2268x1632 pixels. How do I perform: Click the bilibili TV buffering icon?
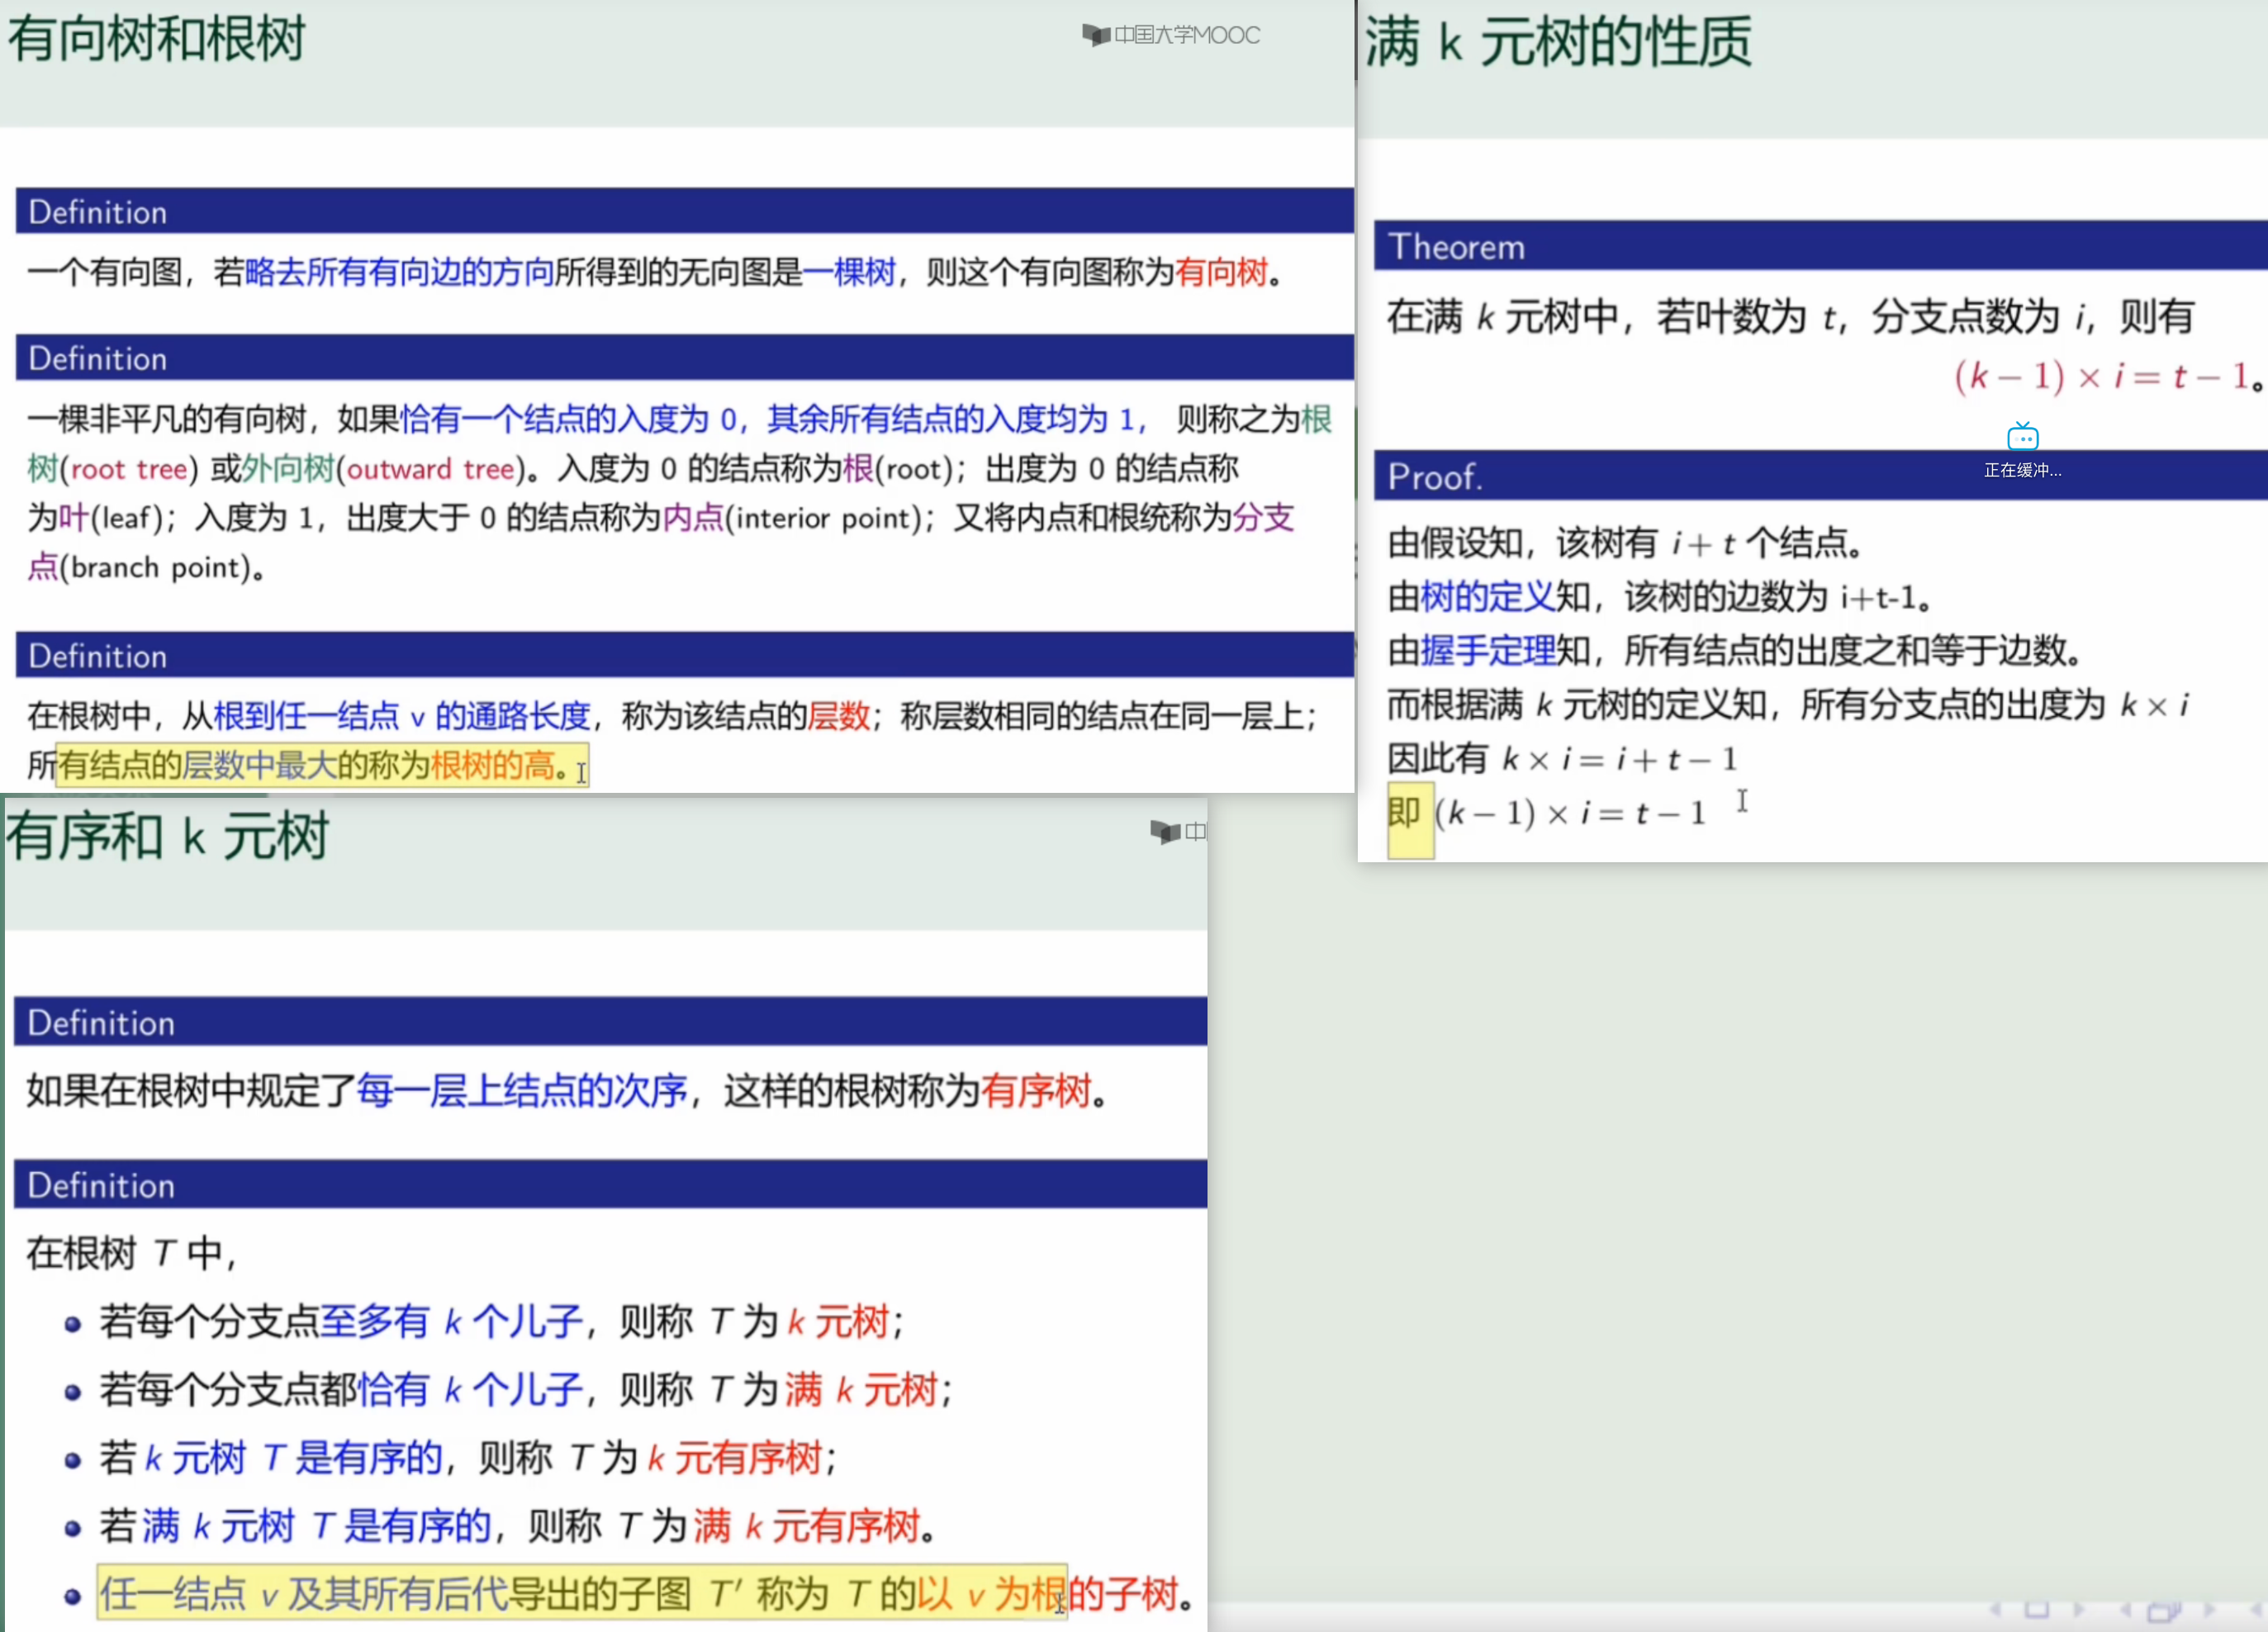coord(2022,437)
